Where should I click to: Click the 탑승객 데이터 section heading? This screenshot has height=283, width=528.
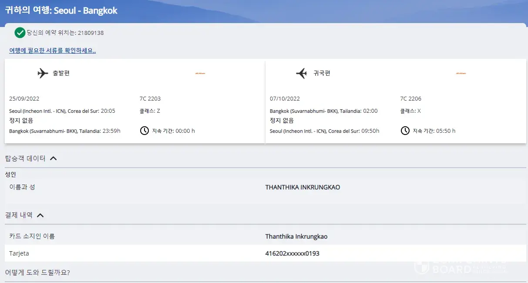25,158
